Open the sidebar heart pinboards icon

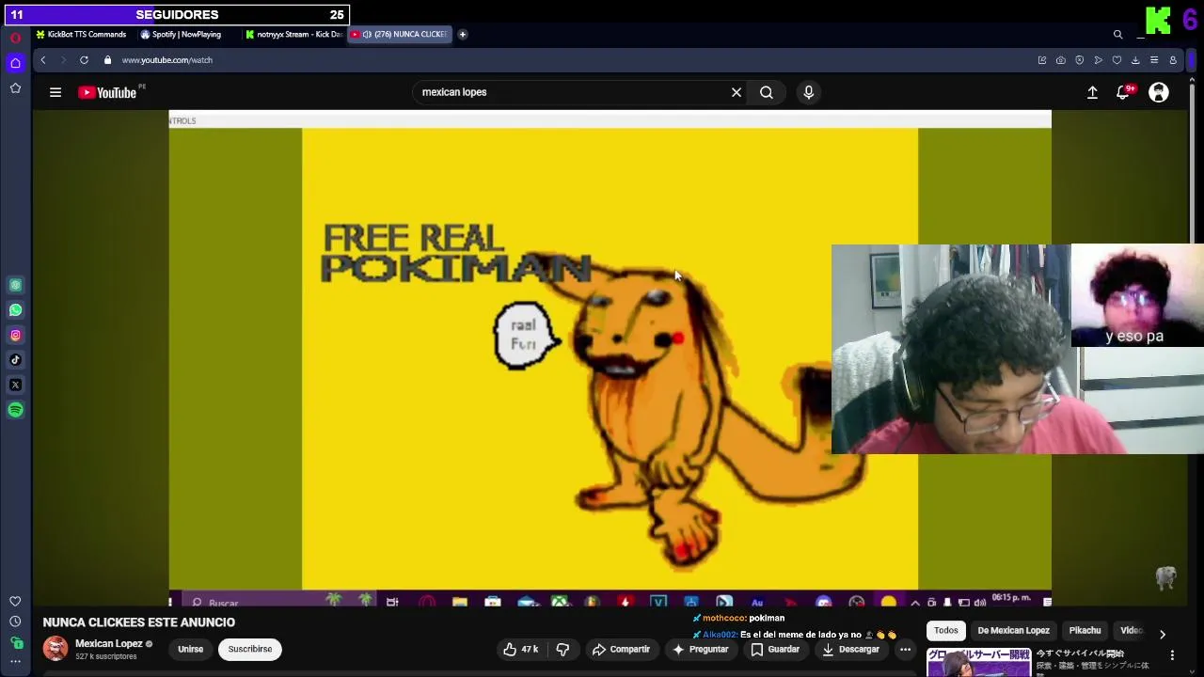(x=15, y=601)
